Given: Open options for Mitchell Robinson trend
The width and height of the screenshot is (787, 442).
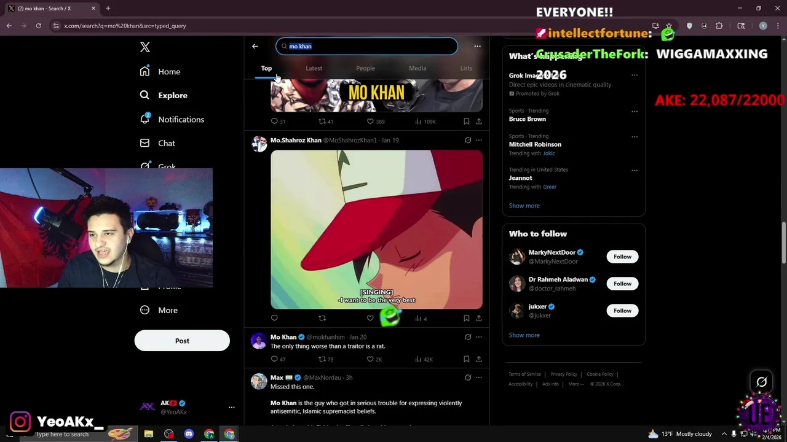Looking at the screenshot, I should tap(635, 137).
